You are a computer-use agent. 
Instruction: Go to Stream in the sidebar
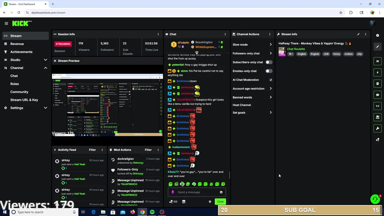pyautogui.click(x=25, y=36)
